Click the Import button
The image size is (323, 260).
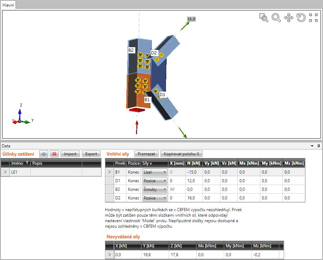click(70, 154)
